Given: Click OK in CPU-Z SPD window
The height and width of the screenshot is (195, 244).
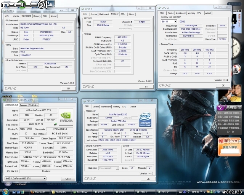Looking at the screenshot, I should coord(223,85).
